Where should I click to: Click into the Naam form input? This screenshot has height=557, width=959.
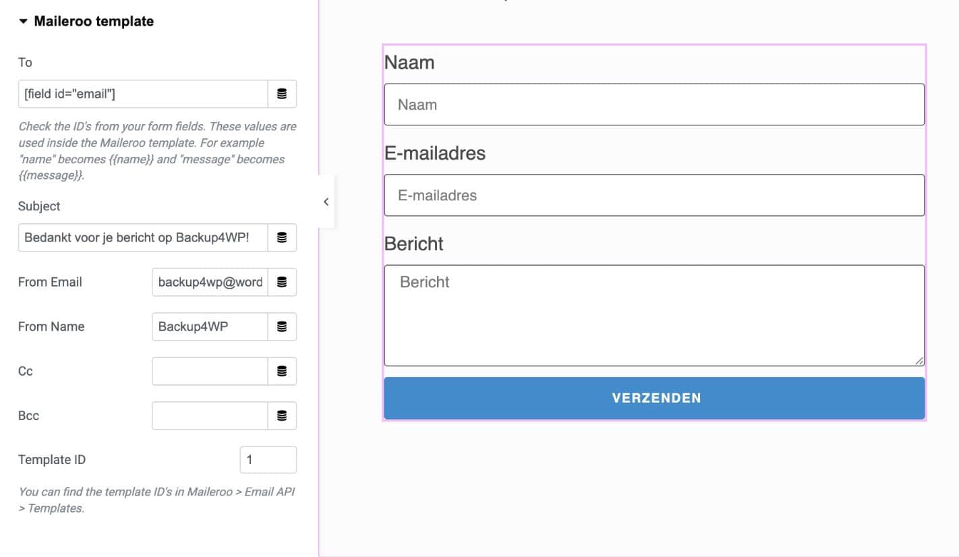coord(654,105)
